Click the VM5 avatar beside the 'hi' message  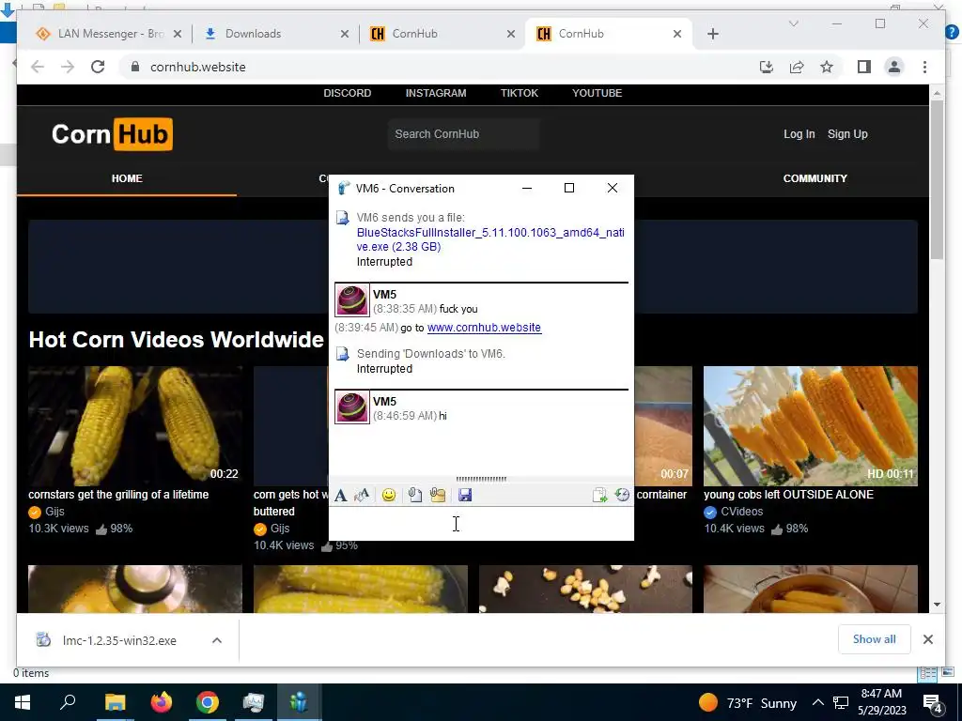(352, 407)
